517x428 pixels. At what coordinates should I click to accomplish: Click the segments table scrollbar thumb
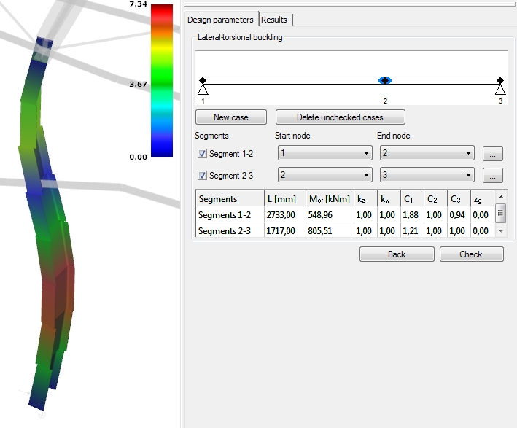[500, 213]
